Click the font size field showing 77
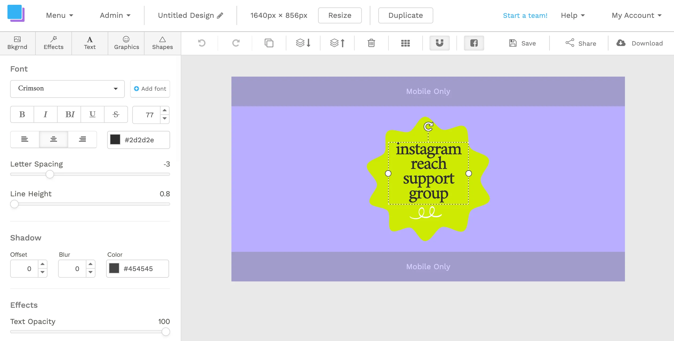 coord(147,115)
